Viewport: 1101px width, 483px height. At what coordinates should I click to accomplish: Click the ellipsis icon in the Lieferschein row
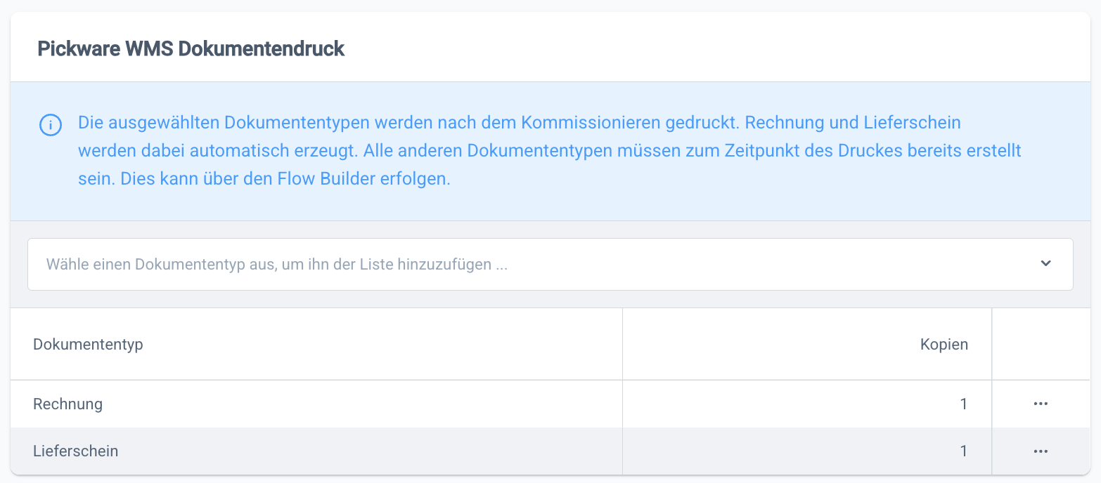click(1041, 451)
